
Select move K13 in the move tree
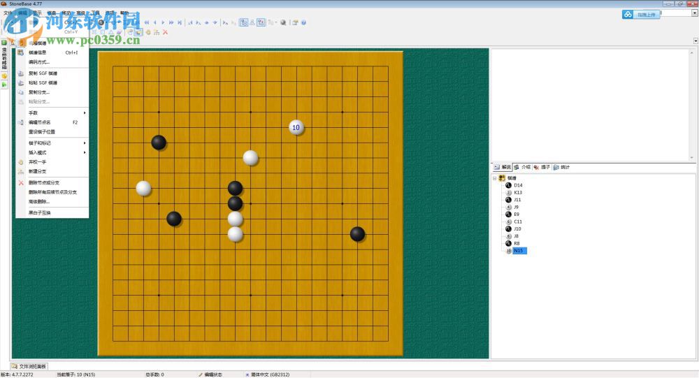518,193
